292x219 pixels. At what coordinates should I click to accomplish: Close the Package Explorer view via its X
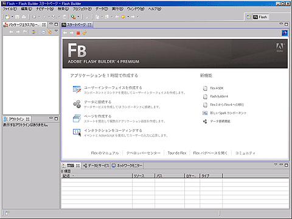click(44, 25)
